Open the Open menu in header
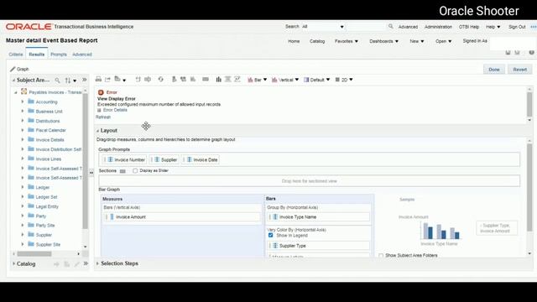 pos(444,41)
